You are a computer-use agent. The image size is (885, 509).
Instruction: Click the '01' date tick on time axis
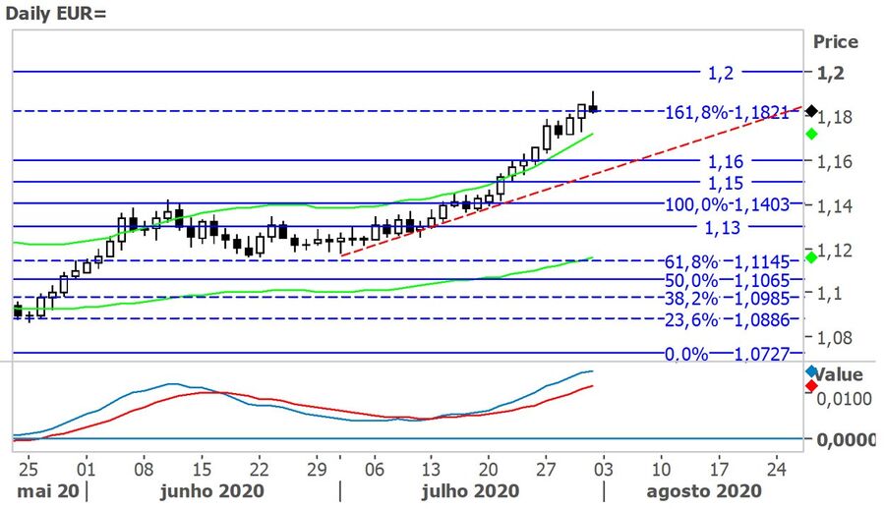coord(86,469)
